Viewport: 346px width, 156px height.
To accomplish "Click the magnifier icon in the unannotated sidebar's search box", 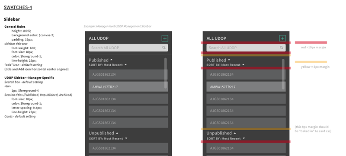I will 164,48.
